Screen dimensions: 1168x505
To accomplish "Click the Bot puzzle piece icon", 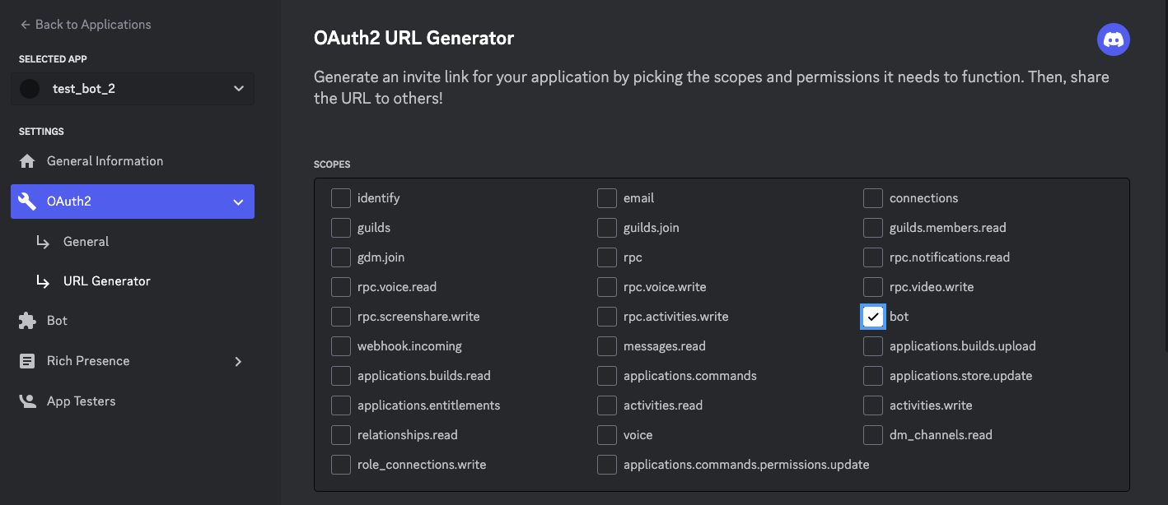I will pyautogui.click(x=27, y=321).
